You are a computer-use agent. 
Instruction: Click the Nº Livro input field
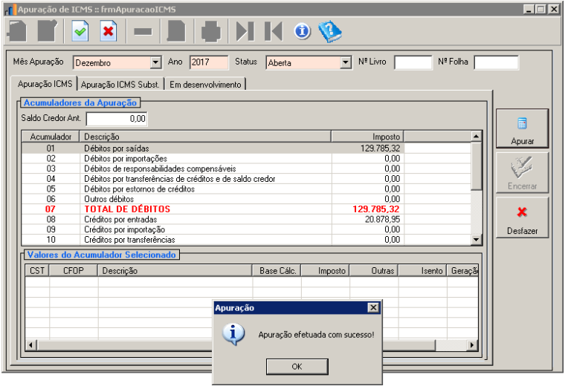(413, 62)
